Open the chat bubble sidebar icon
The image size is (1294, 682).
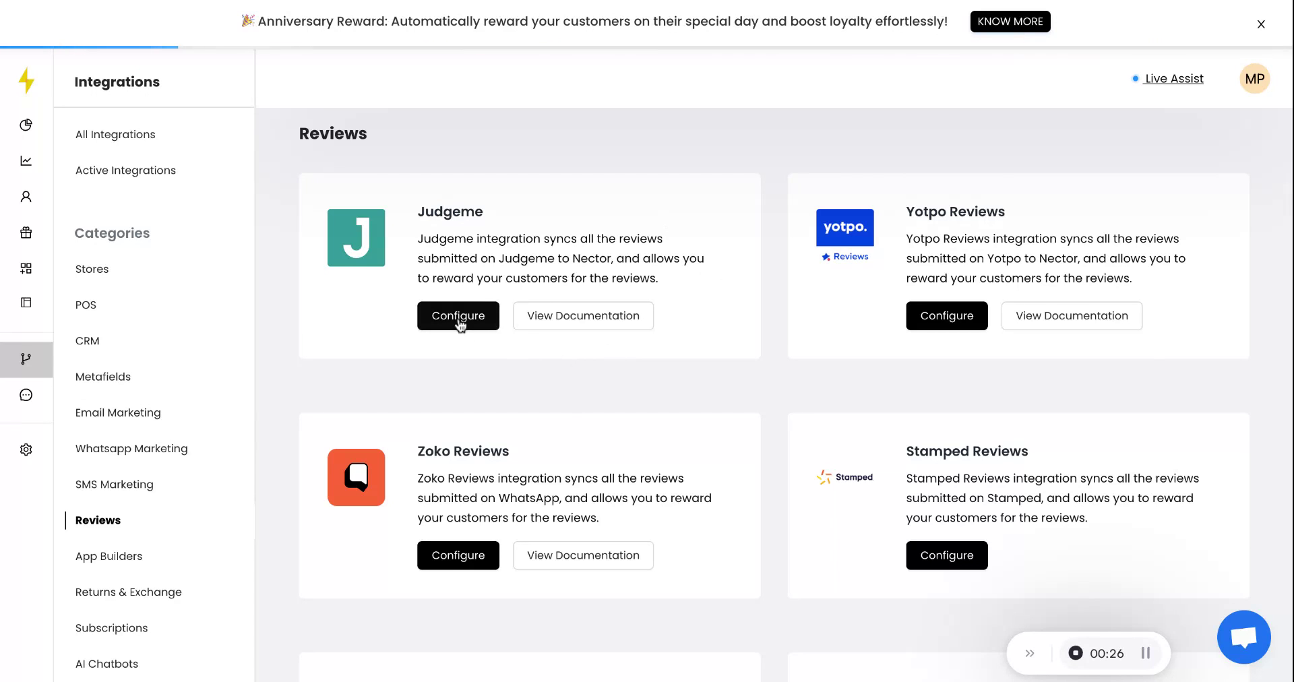point(26,395)
